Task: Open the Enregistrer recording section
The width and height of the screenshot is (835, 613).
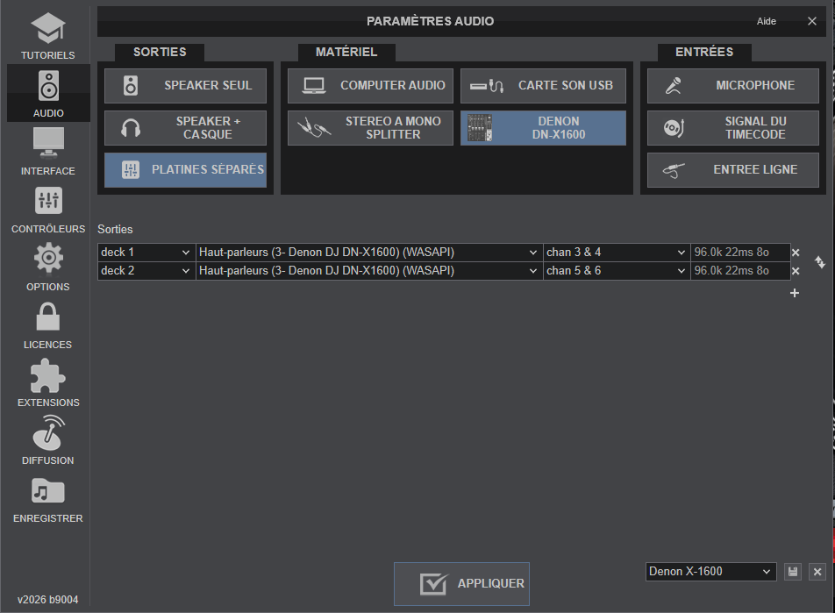Action: (x=47, y=499)
